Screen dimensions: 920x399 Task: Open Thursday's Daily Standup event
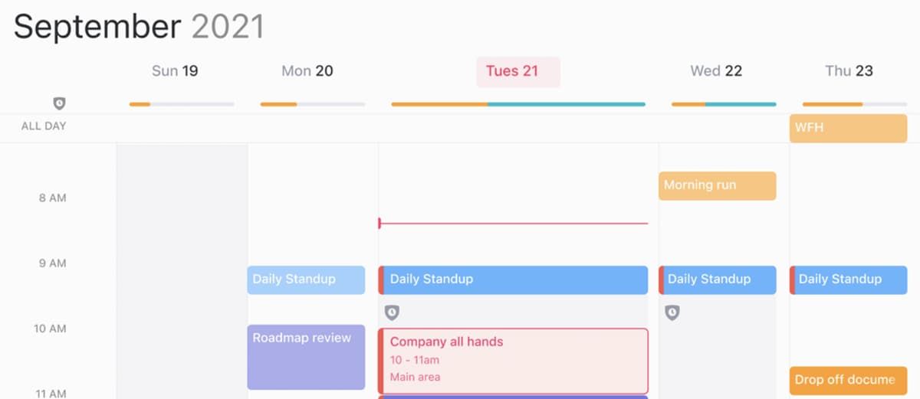849,280
